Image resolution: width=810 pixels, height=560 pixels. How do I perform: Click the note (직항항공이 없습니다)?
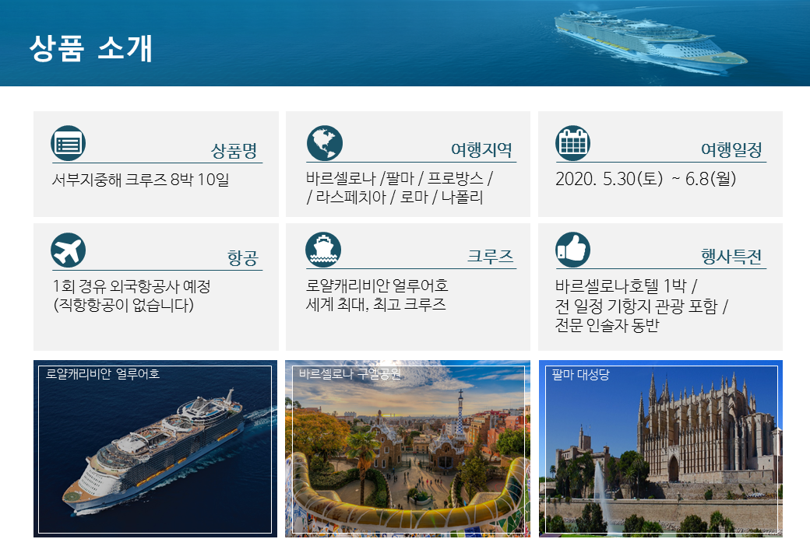click(x=123, y=305)
